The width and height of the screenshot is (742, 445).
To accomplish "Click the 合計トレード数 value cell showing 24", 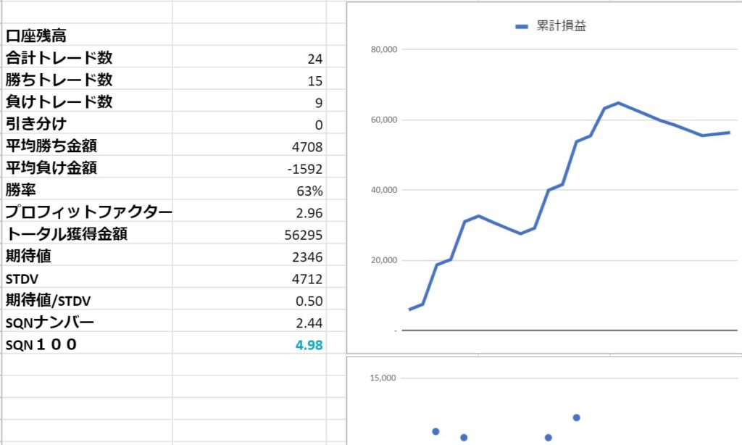I will click(x=249, y=59).
